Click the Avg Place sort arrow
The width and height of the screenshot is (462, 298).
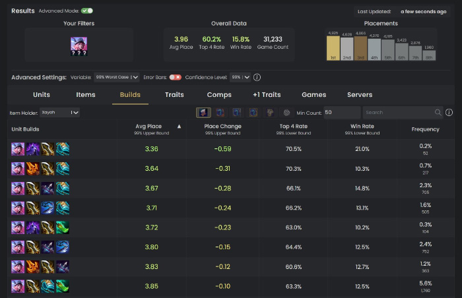[x=179, y=126]
